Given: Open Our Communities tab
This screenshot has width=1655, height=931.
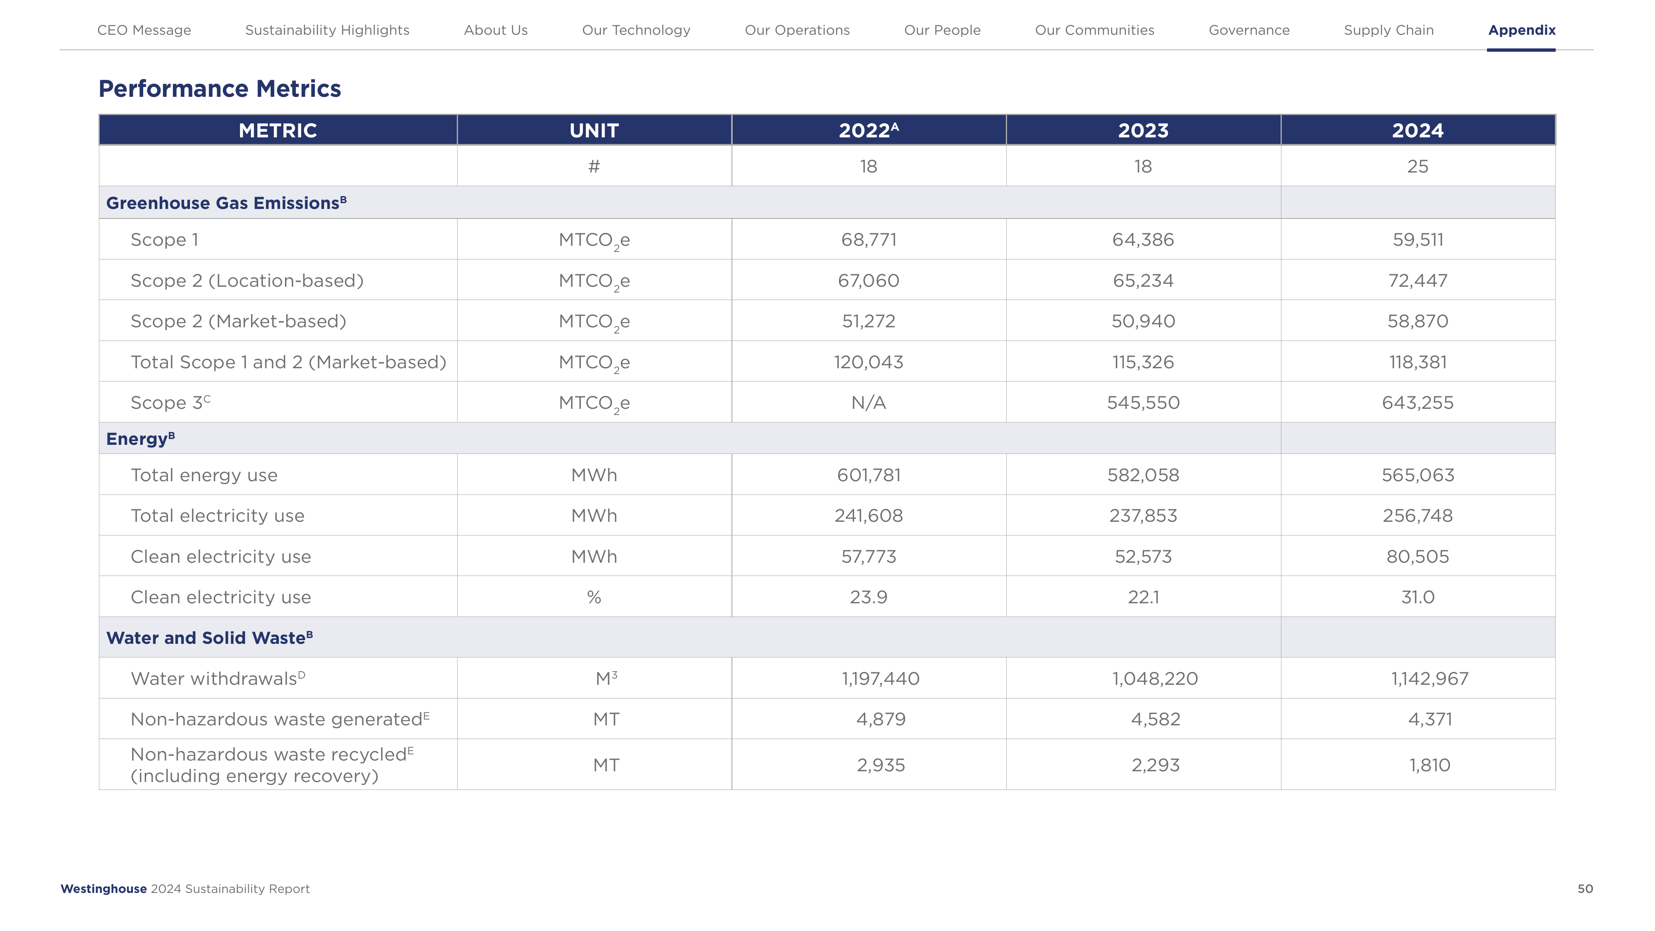Looking at the screenshot, I should [x=1094, y=30].
